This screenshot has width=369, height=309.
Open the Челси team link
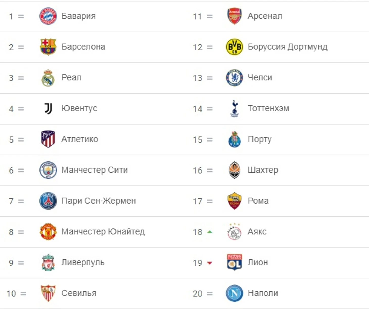(260, 78)
